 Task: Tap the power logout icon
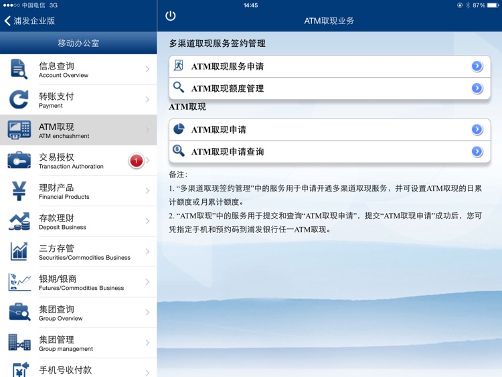coord(170,16)
